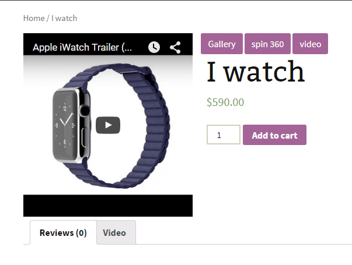Go to Home via breadcrumb

pos(34,18)
